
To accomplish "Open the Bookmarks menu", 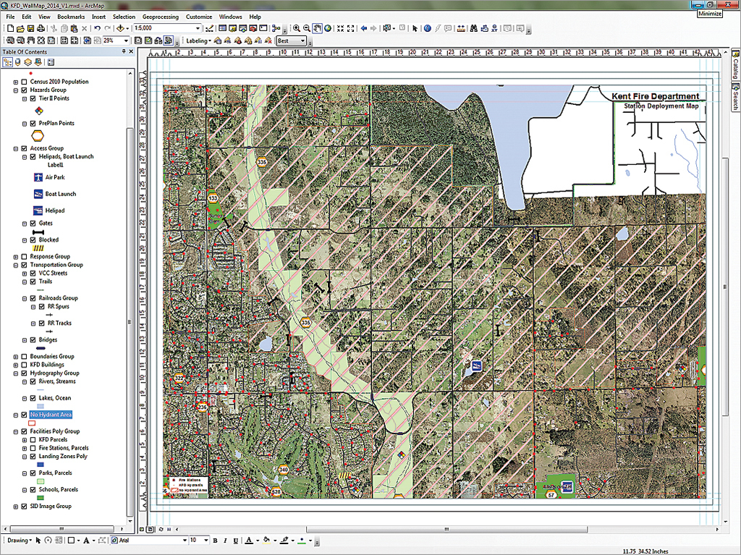I will [x=71, y=16].
